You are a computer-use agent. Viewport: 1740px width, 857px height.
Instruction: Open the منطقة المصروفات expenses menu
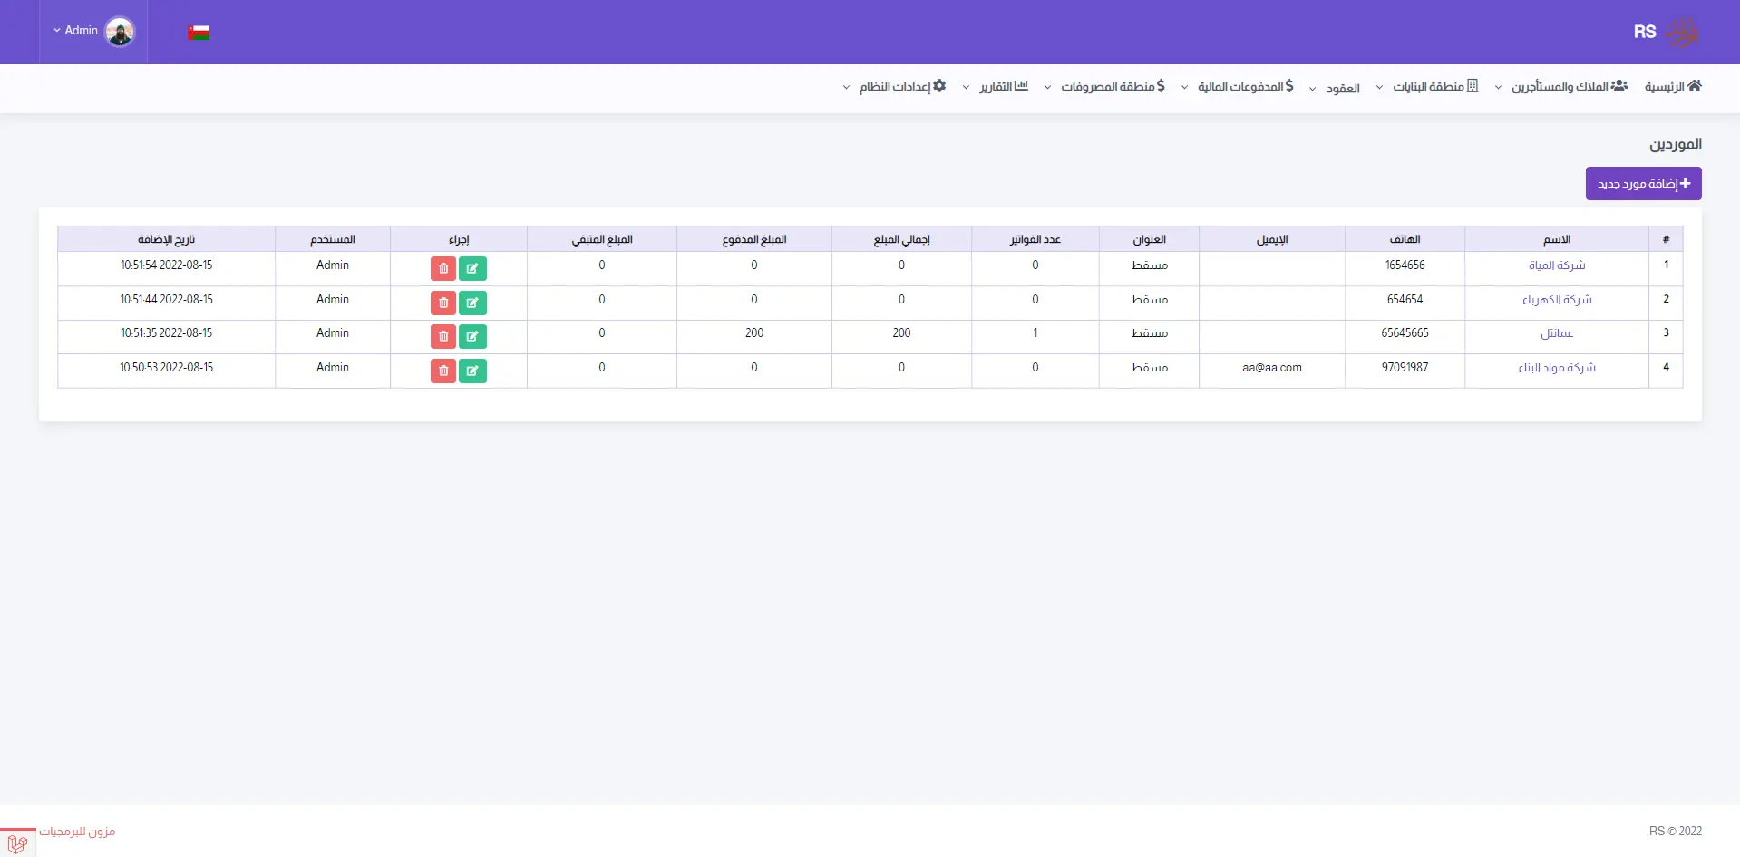click(1105, 87)
